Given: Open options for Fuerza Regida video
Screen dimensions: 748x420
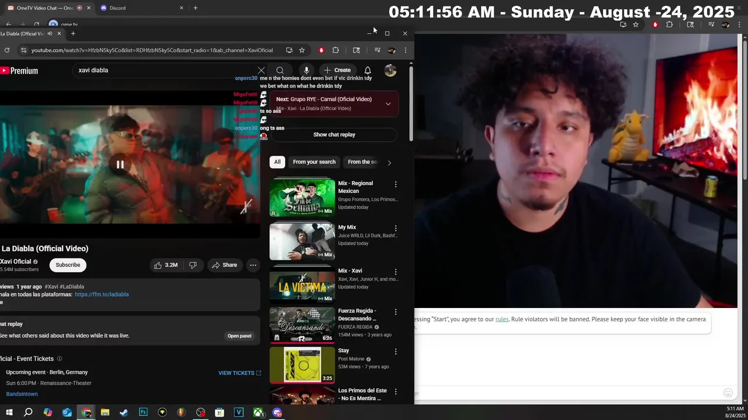Looking at the screenshot, I should pyautogui.click(x=396, y=311).
